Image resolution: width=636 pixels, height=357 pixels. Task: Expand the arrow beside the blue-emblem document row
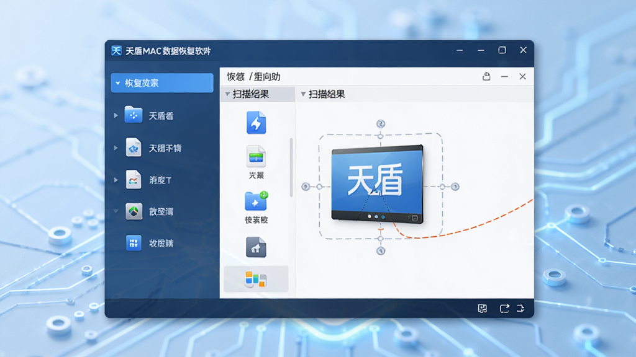116,148
